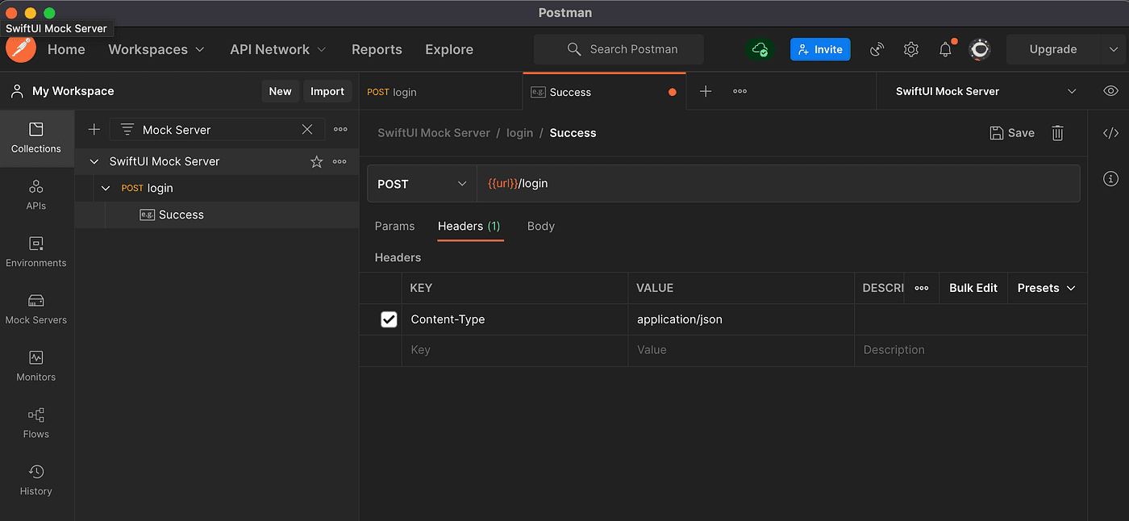Click the empty Value header field

(741, 350)
